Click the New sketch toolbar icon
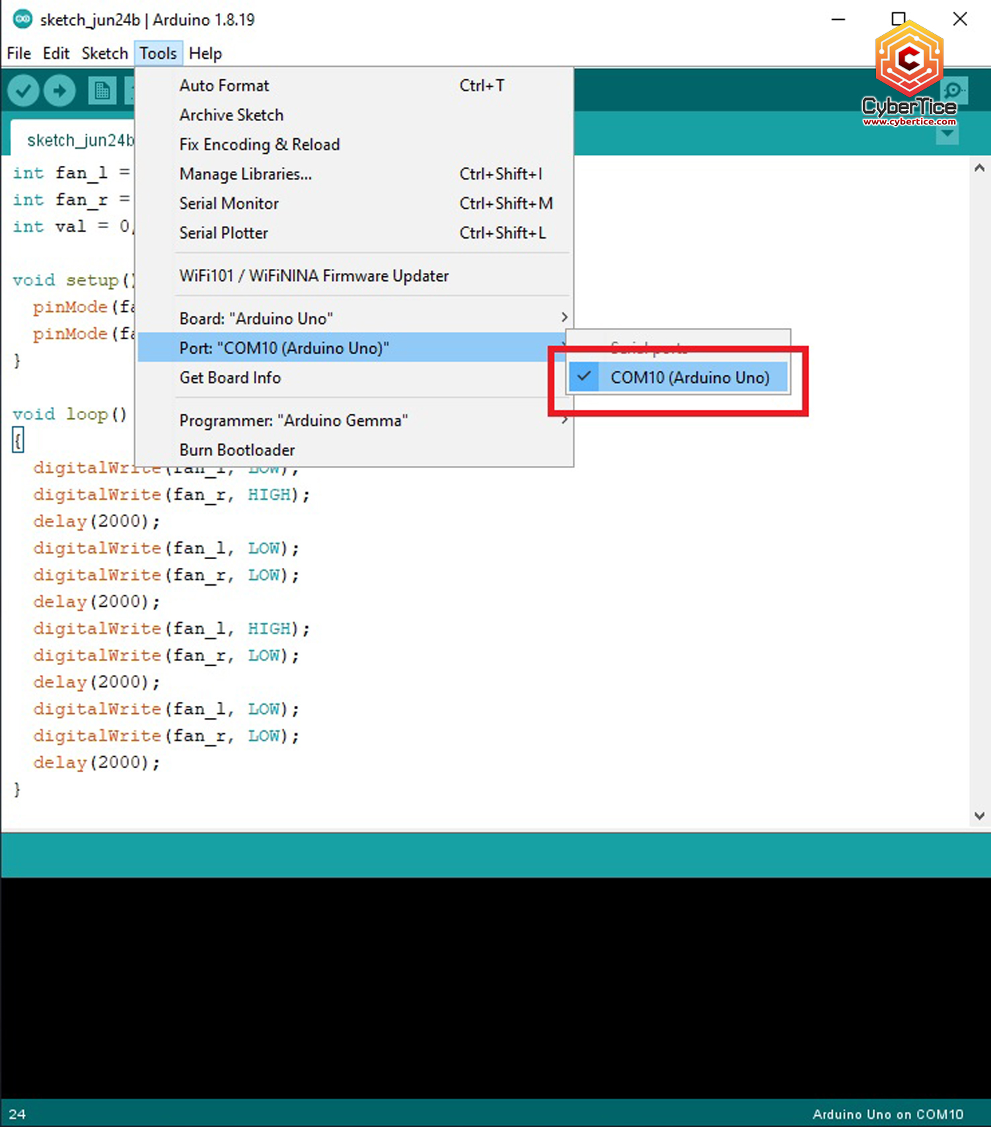The width and height of the screenshot is (991, 1127). [102, 91]
